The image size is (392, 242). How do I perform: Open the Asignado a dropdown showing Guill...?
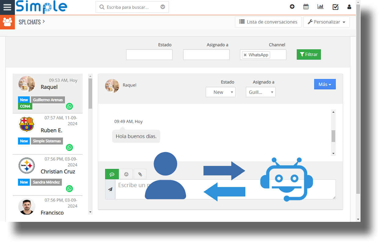pos(260,92)
